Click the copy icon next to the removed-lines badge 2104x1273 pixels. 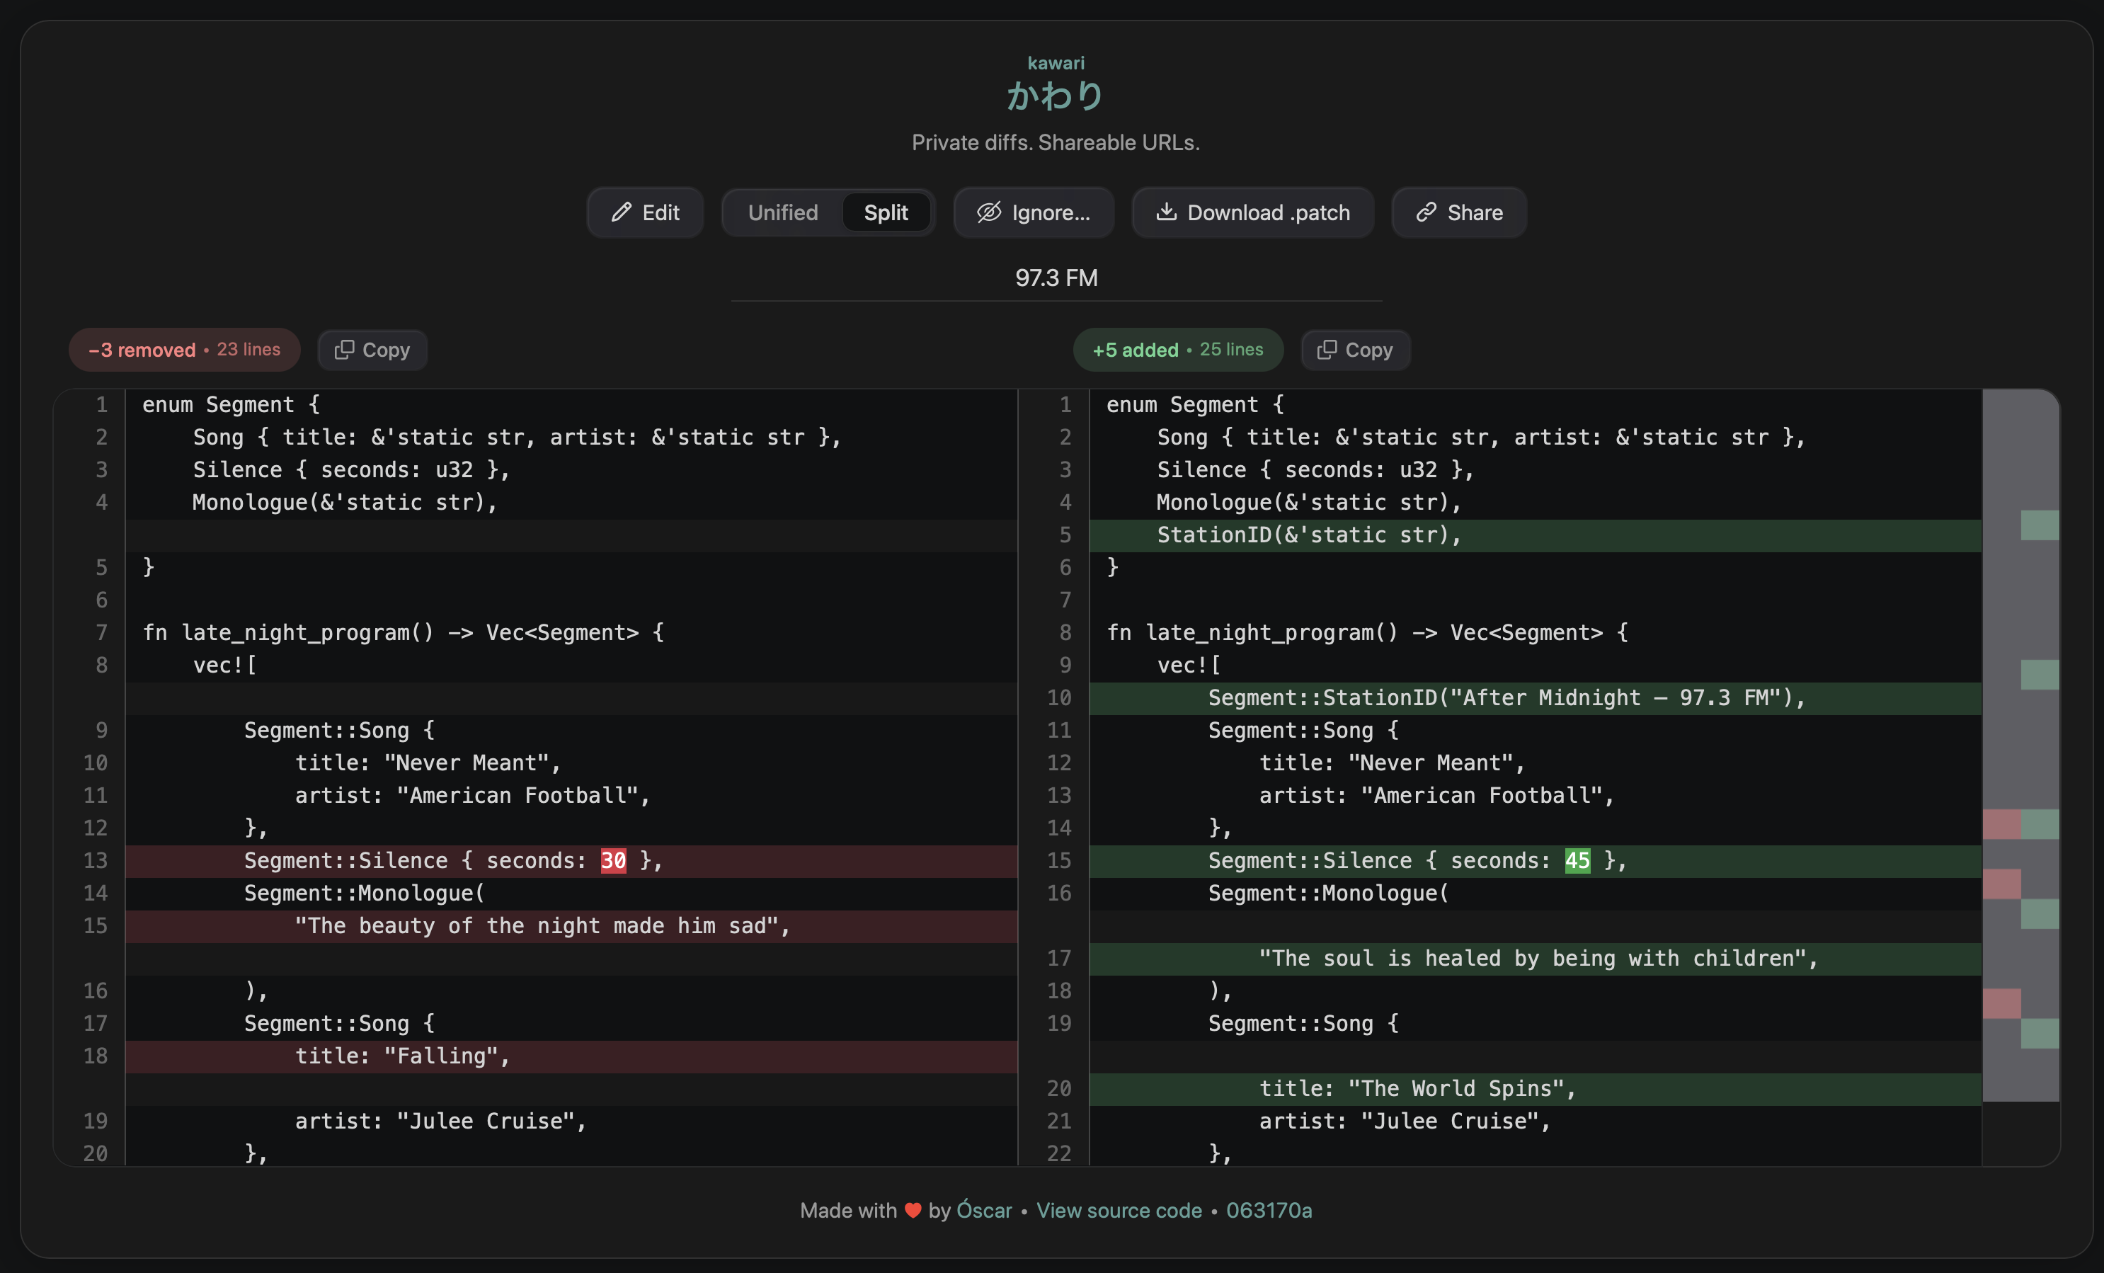(x=345, y=349)
